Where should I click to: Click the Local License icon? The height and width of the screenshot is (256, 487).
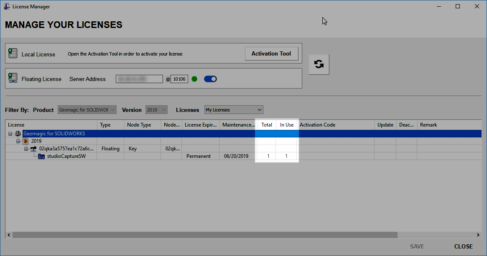click(x=13, y=53)
